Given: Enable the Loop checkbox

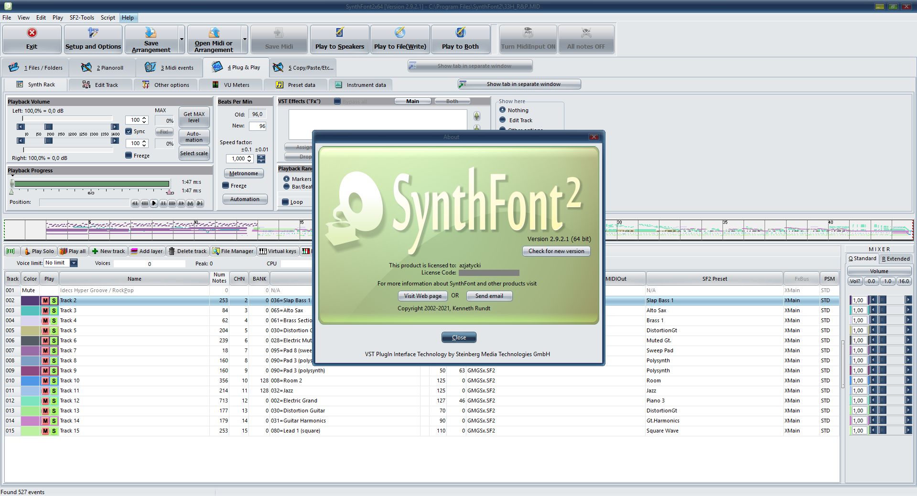Looking at the screenshot, I should point(285,202).
